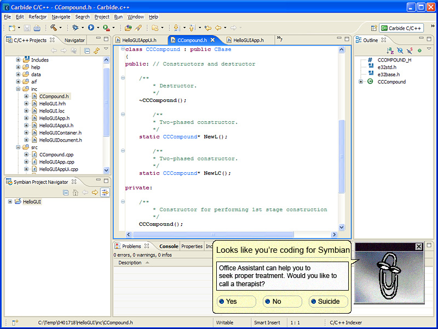Show hidden editor tabs overflow list
This screenshot has width=438, height=329.
click(279, 38)
